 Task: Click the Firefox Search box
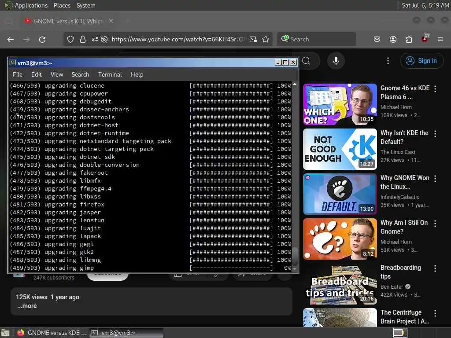(x=316, y=39)
